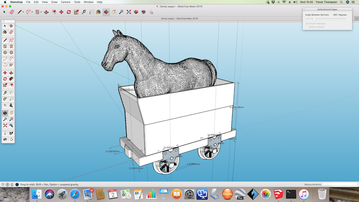359x202 pixels.
Task: Expand the Line tool dropdown arrow
Action: (23, 12)
